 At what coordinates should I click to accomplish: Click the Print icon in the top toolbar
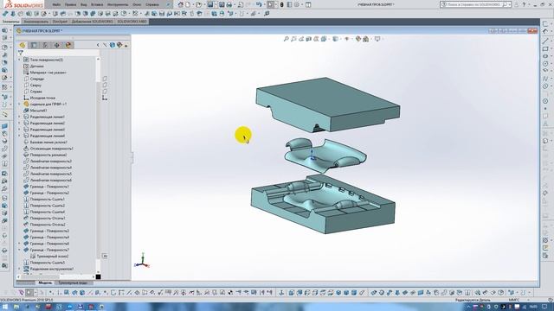pyautogui.click(x=229, y=4)
